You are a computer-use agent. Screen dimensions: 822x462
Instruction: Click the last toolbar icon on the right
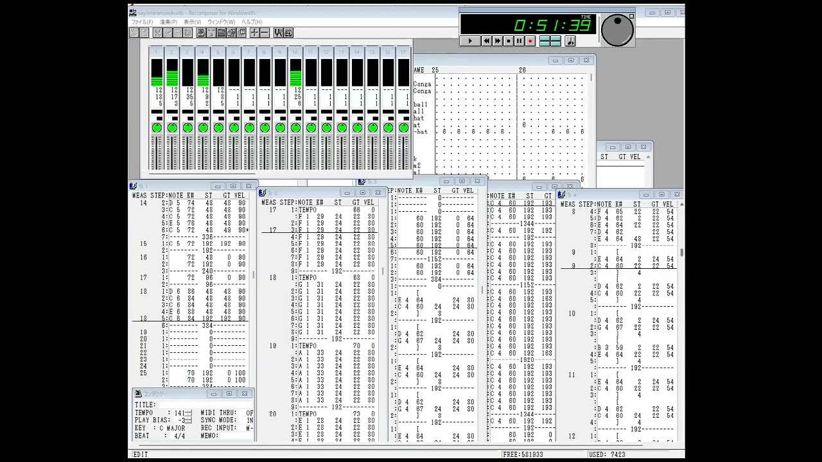[x=288, y=33]
